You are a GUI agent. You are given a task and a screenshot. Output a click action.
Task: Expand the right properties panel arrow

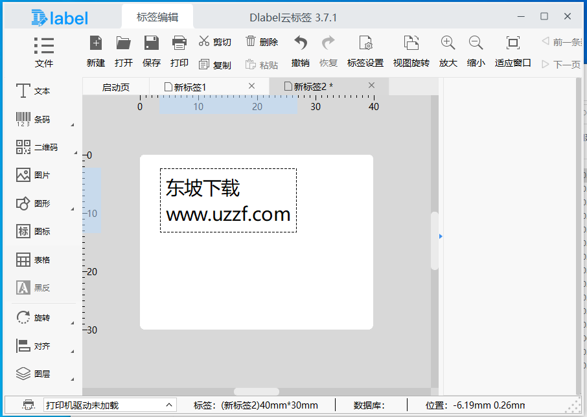(x=441, y=236)
